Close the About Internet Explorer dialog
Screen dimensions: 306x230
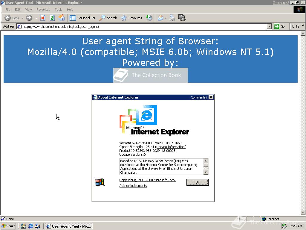211,97
